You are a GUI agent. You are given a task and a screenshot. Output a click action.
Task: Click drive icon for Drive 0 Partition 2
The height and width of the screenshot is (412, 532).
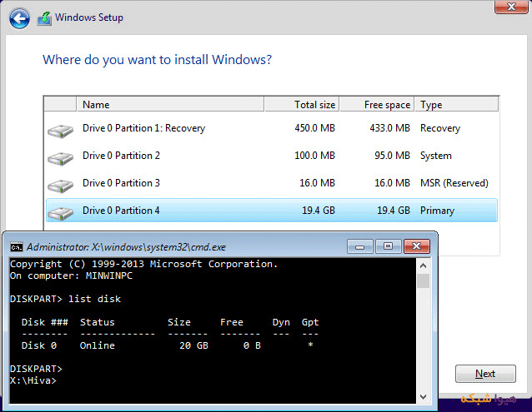click(61, 157)
